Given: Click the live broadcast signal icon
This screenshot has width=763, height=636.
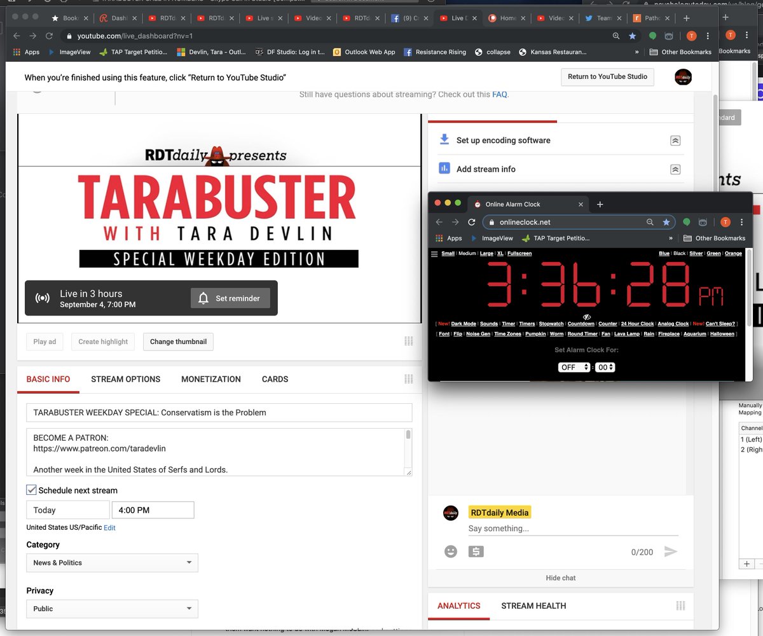Looking at the screenshot, I should pos(43,298).
